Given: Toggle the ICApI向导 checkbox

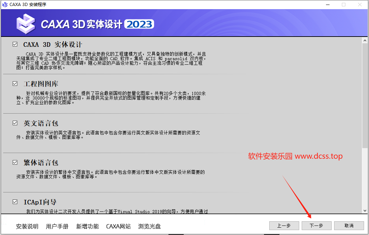Looking at the screenshot, I should (15, 202).
